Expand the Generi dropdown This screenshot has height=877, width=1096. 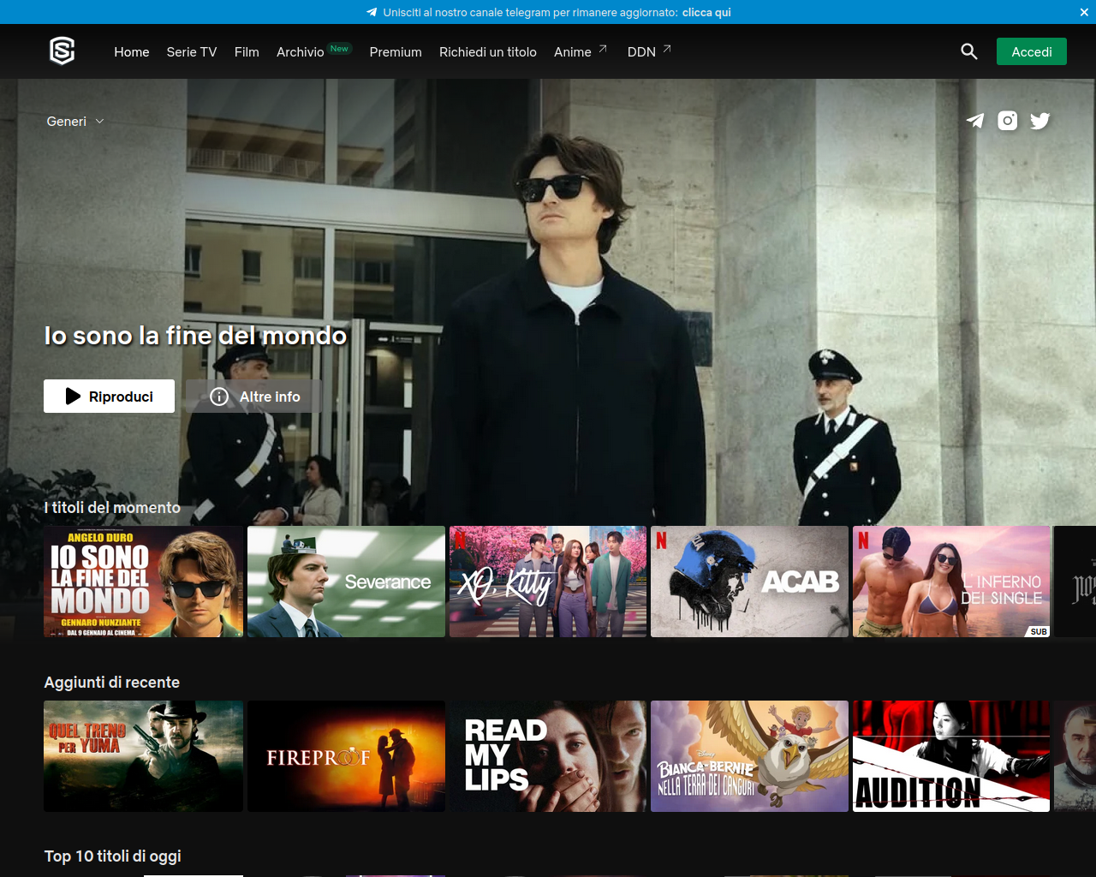click(x=75, y=122)
